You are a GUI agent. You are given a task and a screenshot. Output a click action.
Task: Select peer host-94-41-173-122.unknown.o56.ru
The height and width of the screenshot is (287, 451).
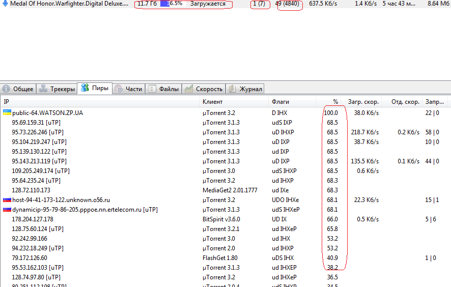61,200
